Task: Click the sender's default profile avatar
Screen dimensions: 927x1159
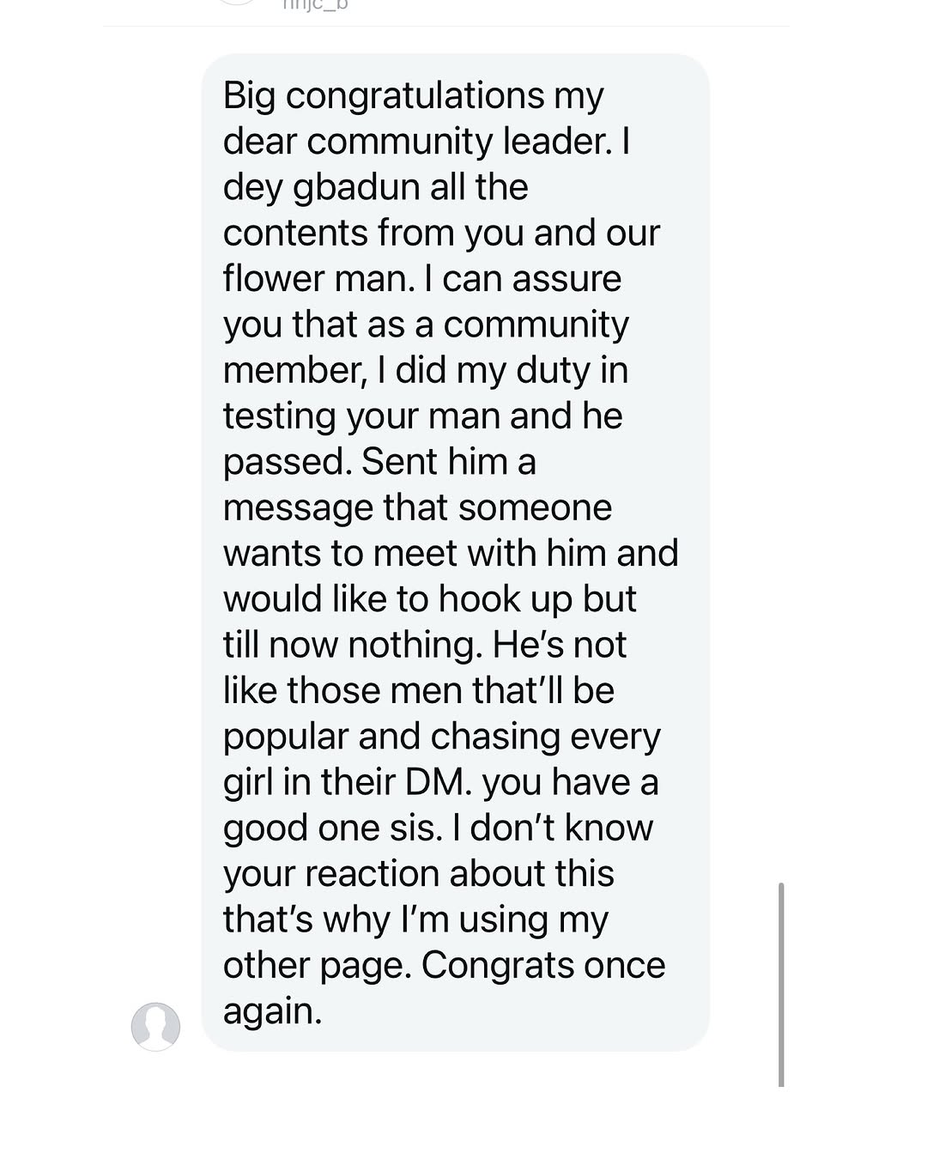Action: (x=155, y=1026)
